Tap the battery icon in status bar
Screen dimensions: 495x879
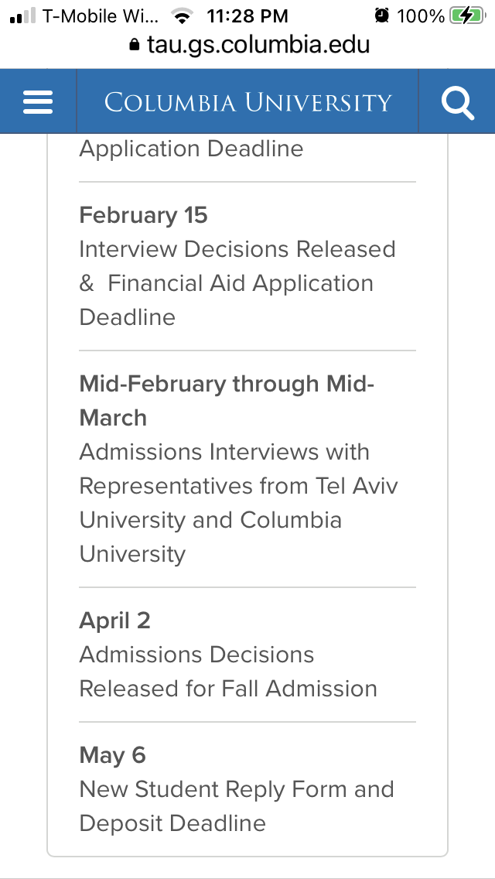point(466,15)
